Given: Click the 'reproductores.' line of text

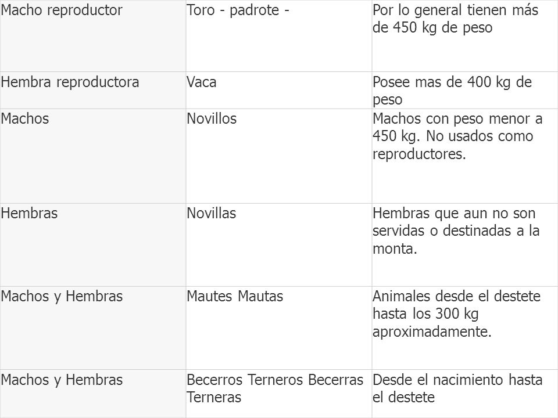Looking at the screenshot, I should [419, 154].
